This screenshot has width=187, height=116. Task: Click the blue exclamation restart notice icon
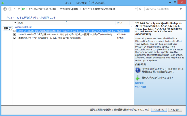pos(138,70)
